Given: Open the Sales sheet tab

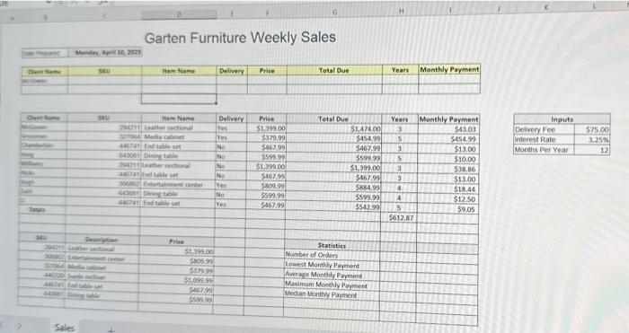Looking at the screenshot, I should click(x=64, y=328).
